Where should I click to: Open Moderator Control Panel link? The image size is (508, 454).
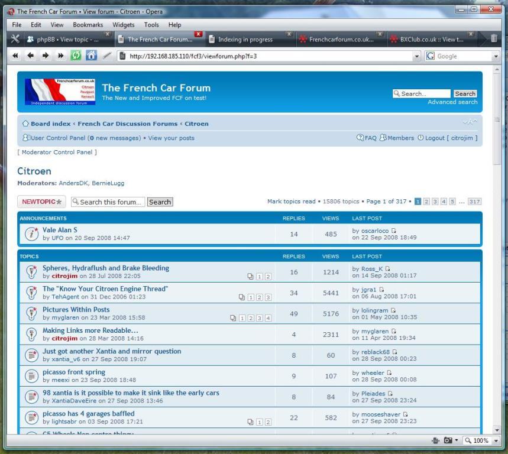[x=57, y=152]
